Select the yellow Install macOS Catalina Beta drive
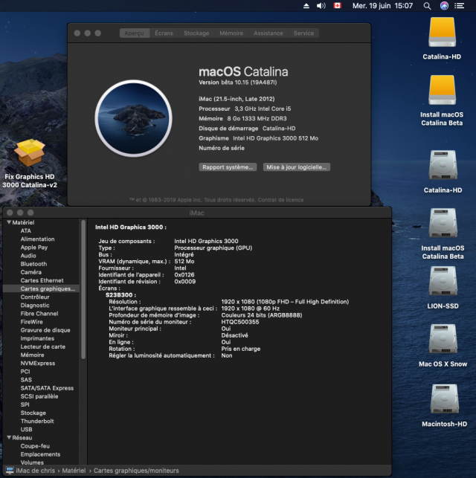 [442, 90]
